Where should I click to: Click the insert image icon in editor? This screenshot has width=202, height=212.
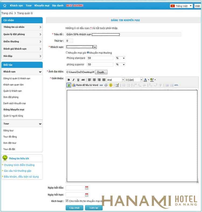coord(69,85)
